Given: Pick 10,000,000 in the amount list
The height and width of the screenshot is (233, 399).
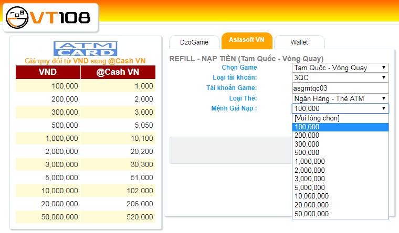Looking at the screenshot, I should [340, 196].
